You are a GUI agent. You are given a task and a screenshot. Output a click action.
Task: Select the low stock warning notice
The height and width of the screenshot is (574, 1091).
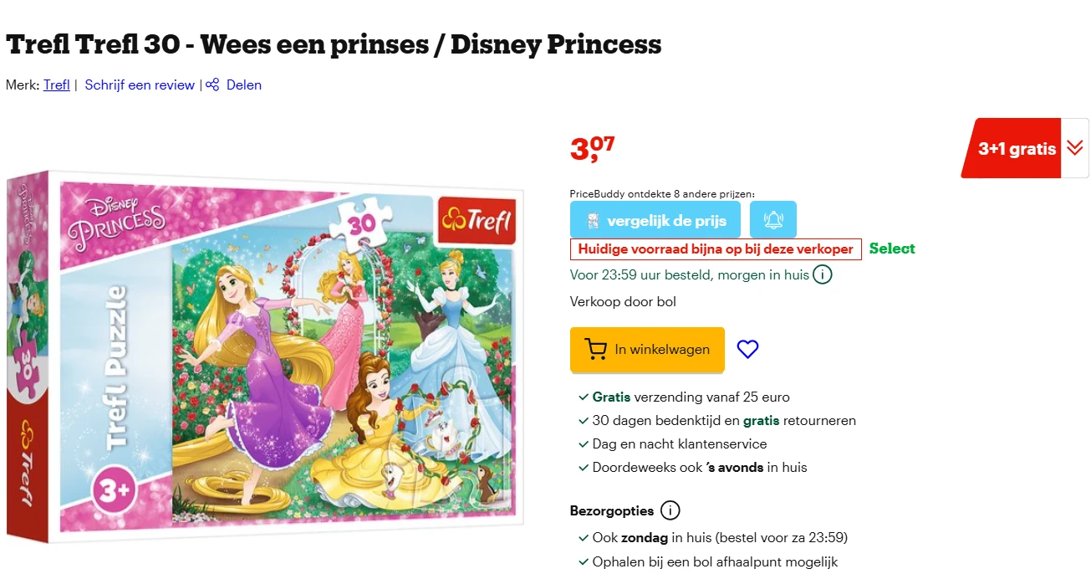[x=715, y=249]
